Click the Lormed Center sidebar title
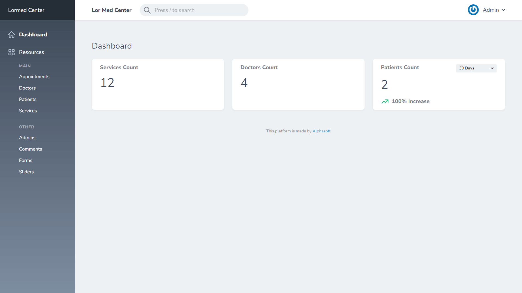Screen dimensions: 522x293 26,10
